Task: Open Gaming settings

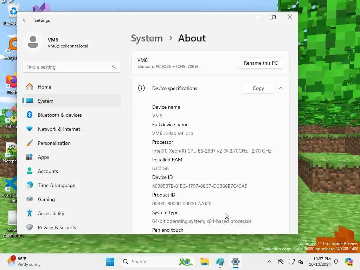Action: (72, 199)
